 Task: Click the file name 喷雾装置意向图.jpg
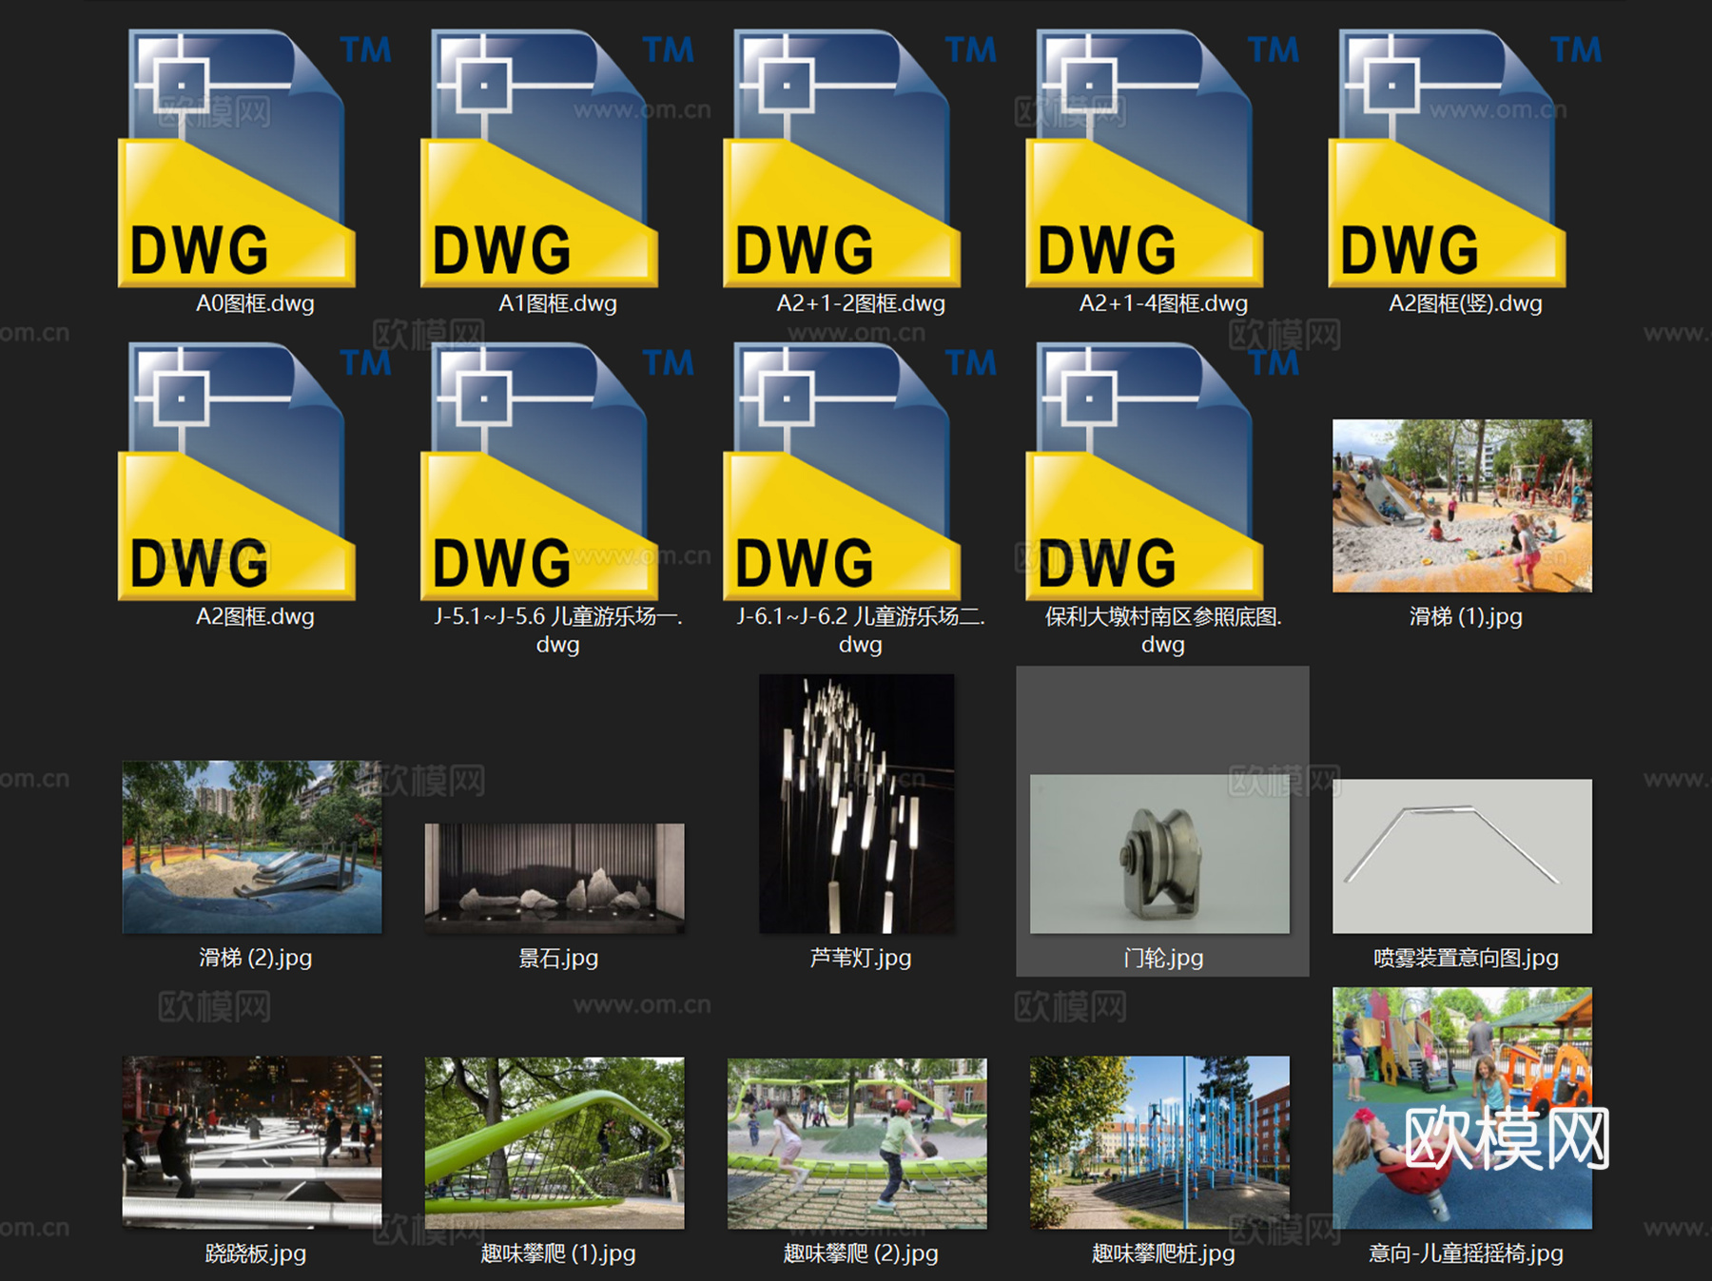[1466, 958]
